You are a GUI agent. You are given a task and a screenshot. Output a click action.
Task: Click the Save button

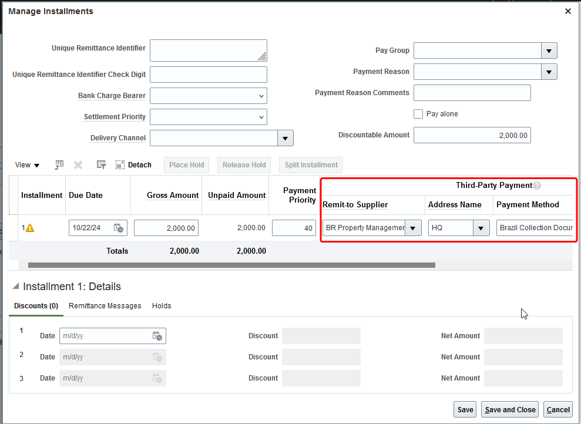pyautogui.click(x=465, y=409)
